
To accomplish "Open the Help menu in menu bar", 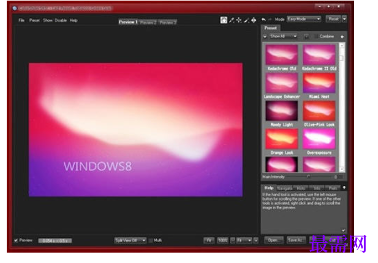I will point(74,20).
